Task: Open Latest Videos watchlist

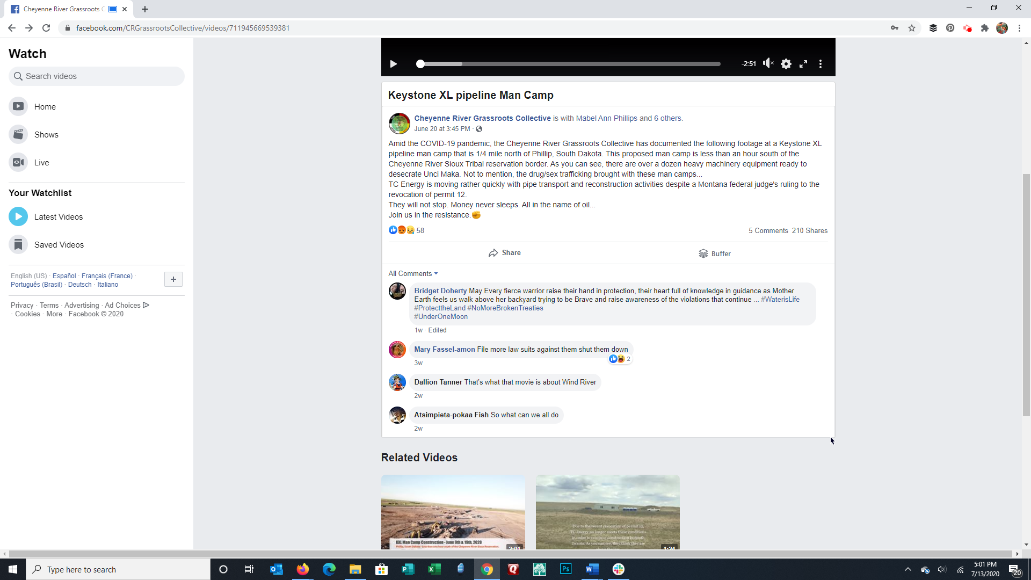Action: [58, 217]
